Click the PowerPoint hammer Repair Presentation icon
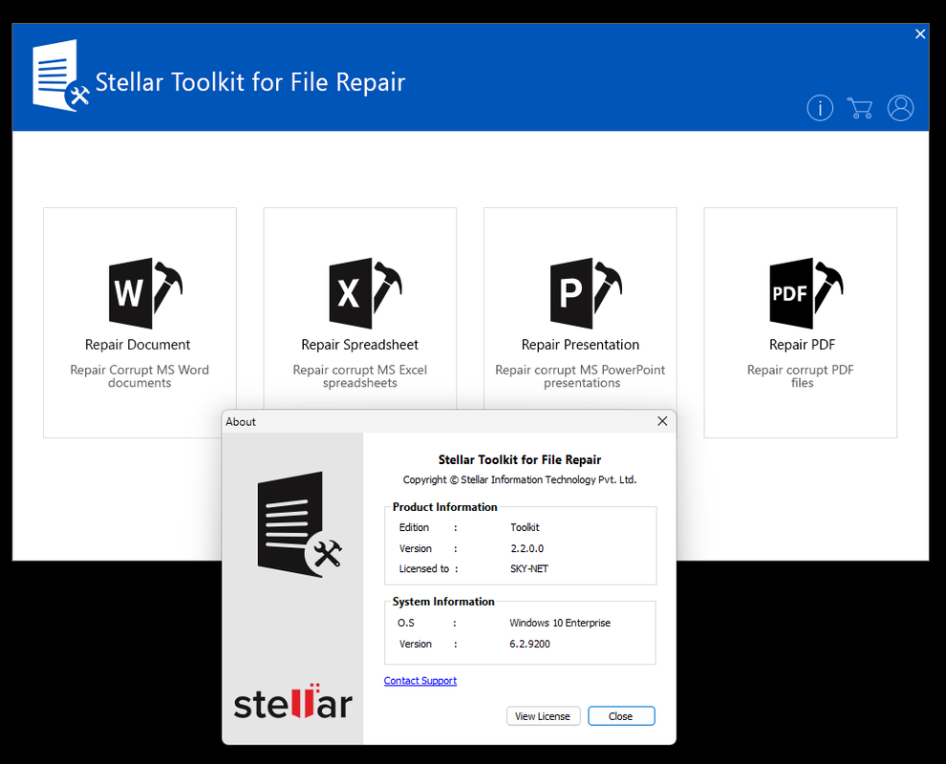The height and width of the screenshot is (764, 946). point(586,293)
